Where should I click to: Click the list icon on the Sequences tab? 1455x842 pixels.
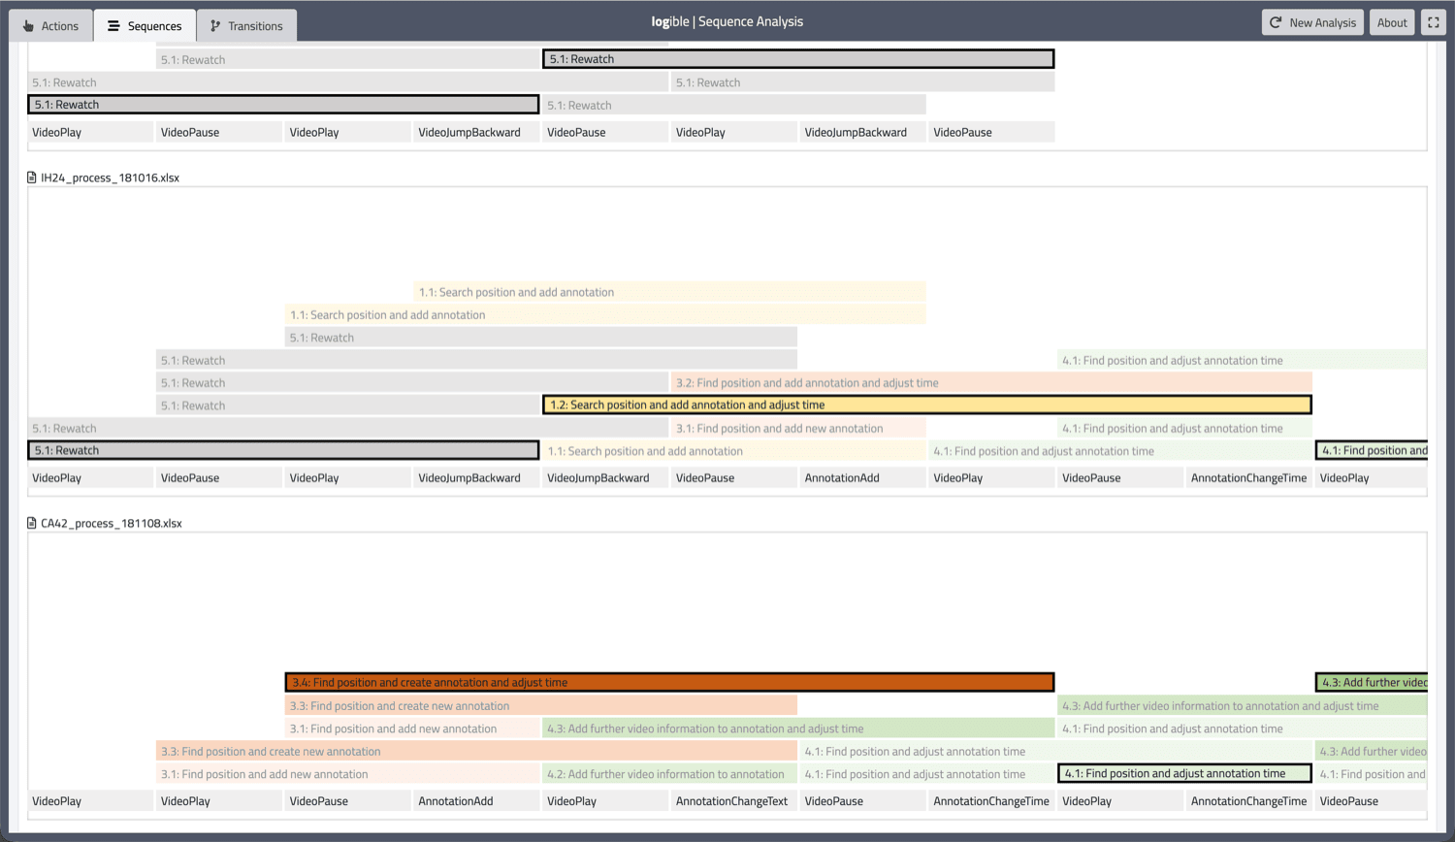point(113,26)
